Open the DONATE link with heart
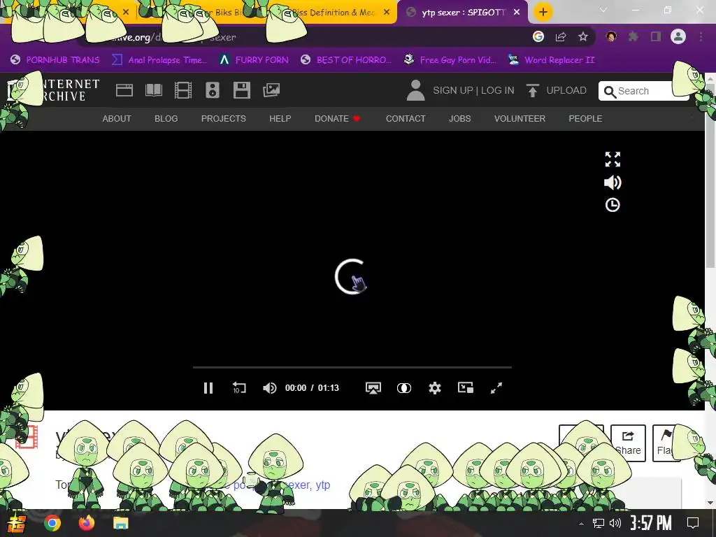This screenshot has width=716, height=537. coord(338,119)
